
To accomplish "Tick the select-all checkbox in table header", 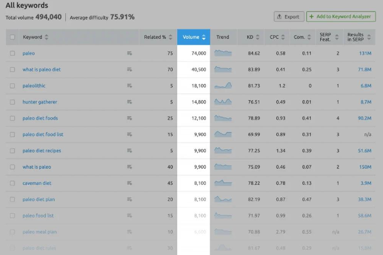I will coord(13,38).
